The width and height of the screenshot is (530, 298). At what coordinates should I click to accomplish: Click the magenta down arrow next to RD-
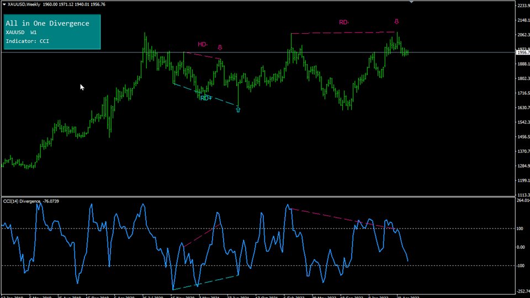tap(396, 22)
